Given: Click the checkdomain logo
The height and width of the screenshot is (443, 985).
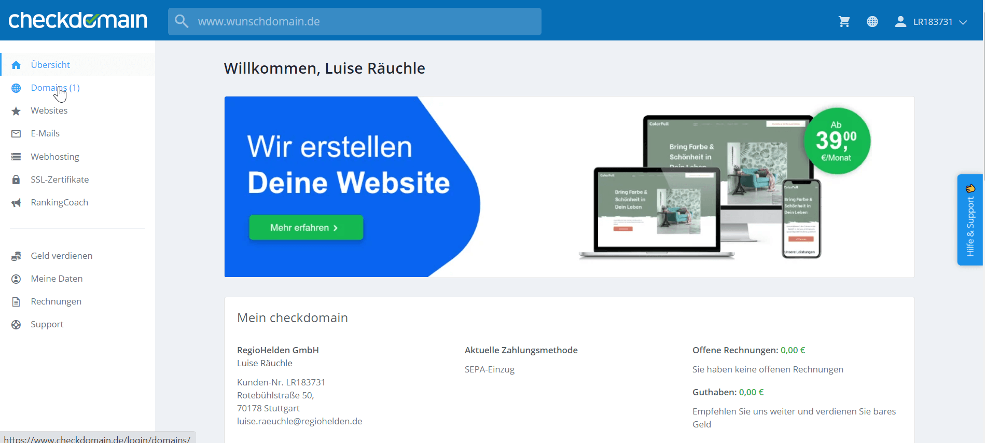Looking at the screenshot, I should click(x=78, y=20).
